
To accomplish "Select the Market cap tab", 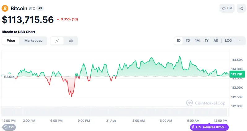I will click(x=33, y=41).
